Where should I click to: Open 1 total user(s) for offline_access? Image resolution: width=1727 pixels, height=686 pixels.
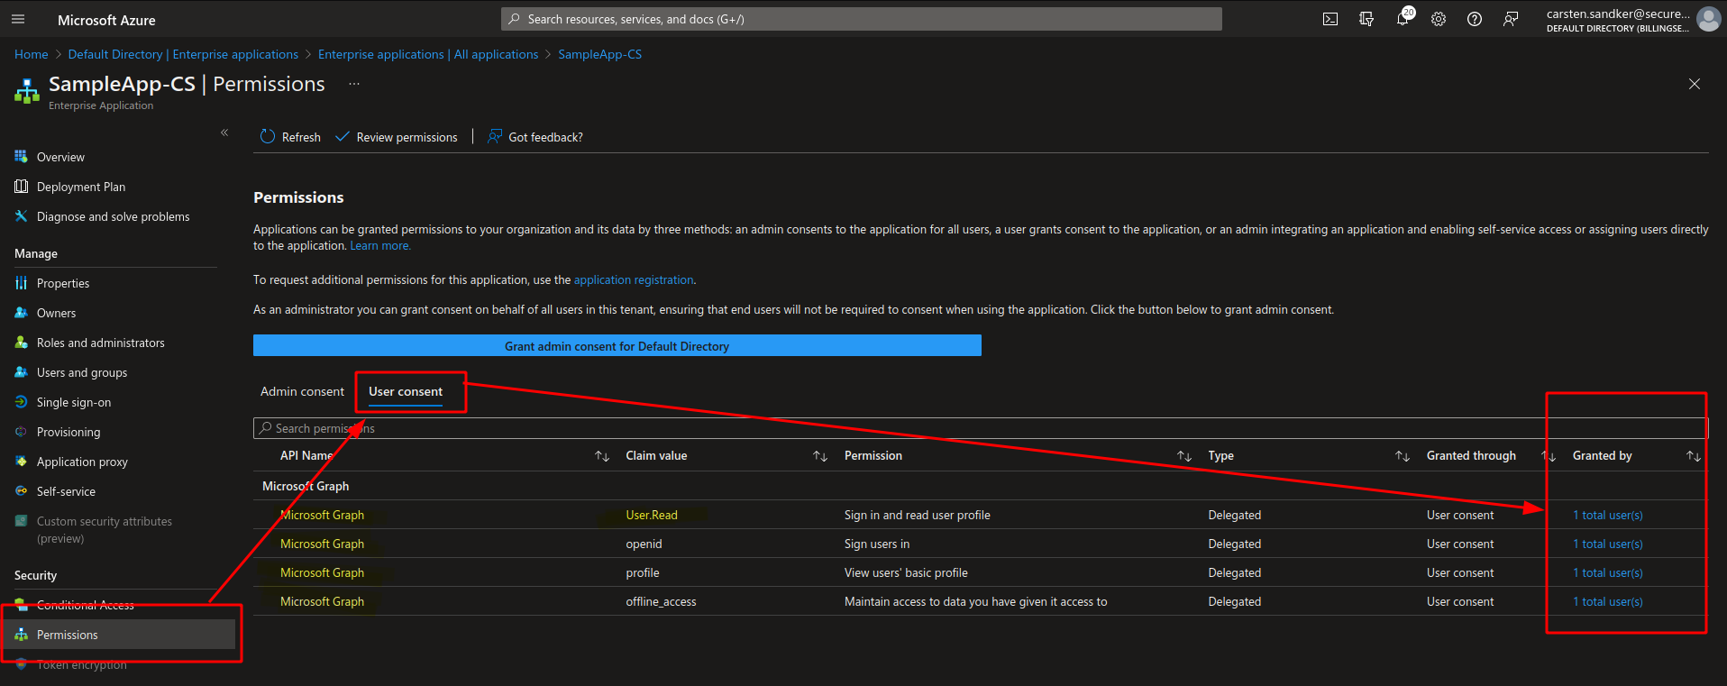(x=1608, y=601)
